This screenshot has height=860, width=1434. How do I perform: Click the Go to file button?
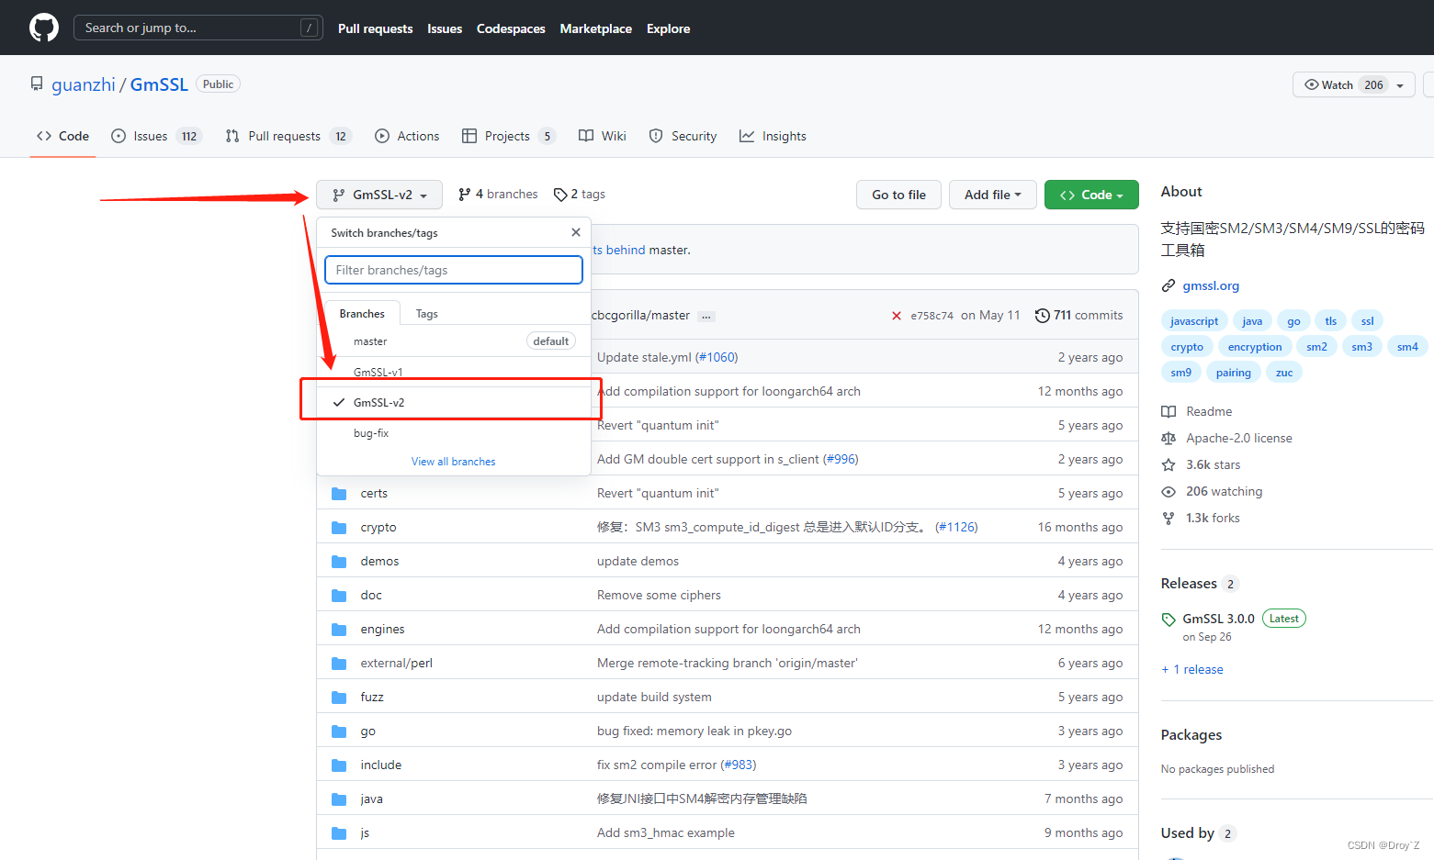tap(898, 195)
